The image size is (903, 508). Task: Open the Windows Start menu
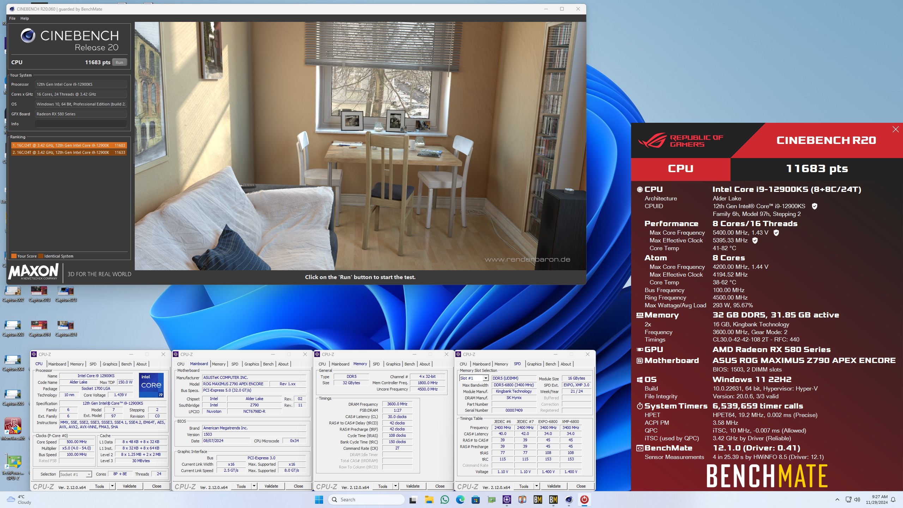pyautogui.click(x=319, y=500)
